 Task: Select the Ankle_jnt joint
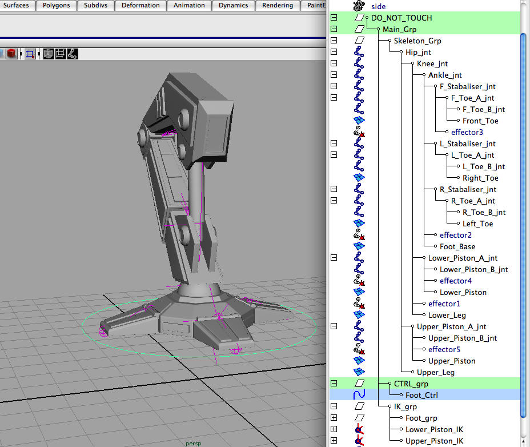click(445, 75)
